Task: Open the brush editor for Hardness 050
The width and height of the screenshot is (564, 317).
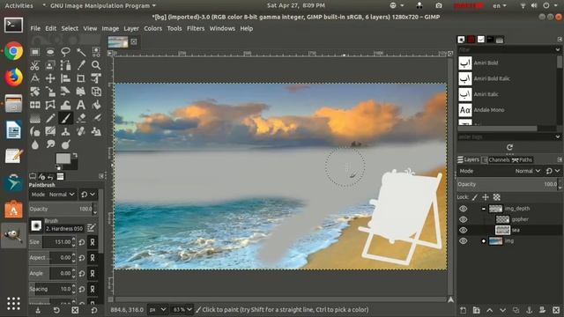Action: [x=91, y=228]
